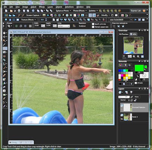Open the File menu
152x150 pixels.
(5, 7)
